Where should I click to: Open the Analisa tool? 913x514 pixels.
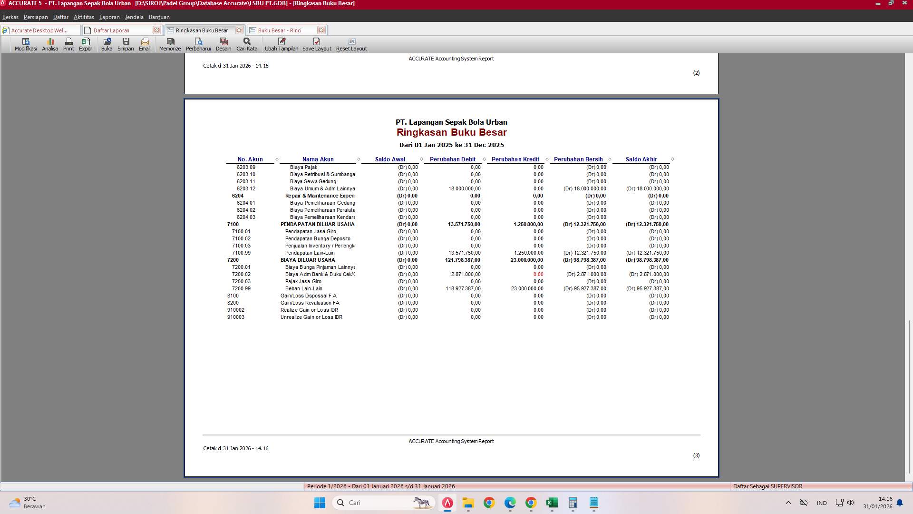click(49, 44)
